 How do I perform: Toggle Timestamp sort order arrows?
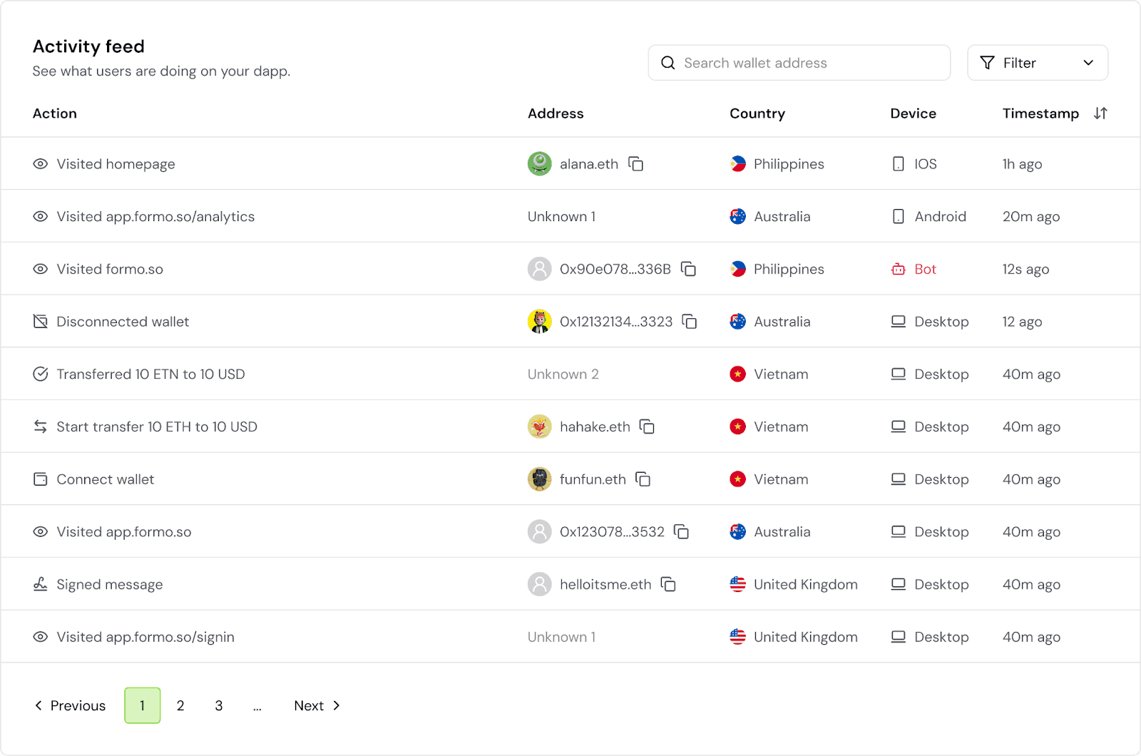[x=1100, y=113]
